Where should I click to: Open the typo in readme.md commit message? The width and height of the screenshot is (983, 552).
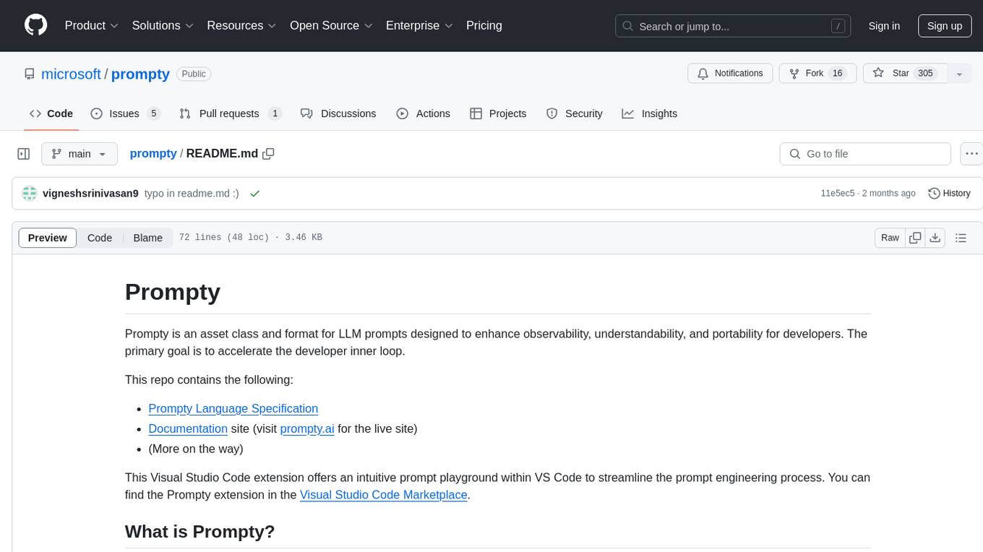(x=192, y=193)
